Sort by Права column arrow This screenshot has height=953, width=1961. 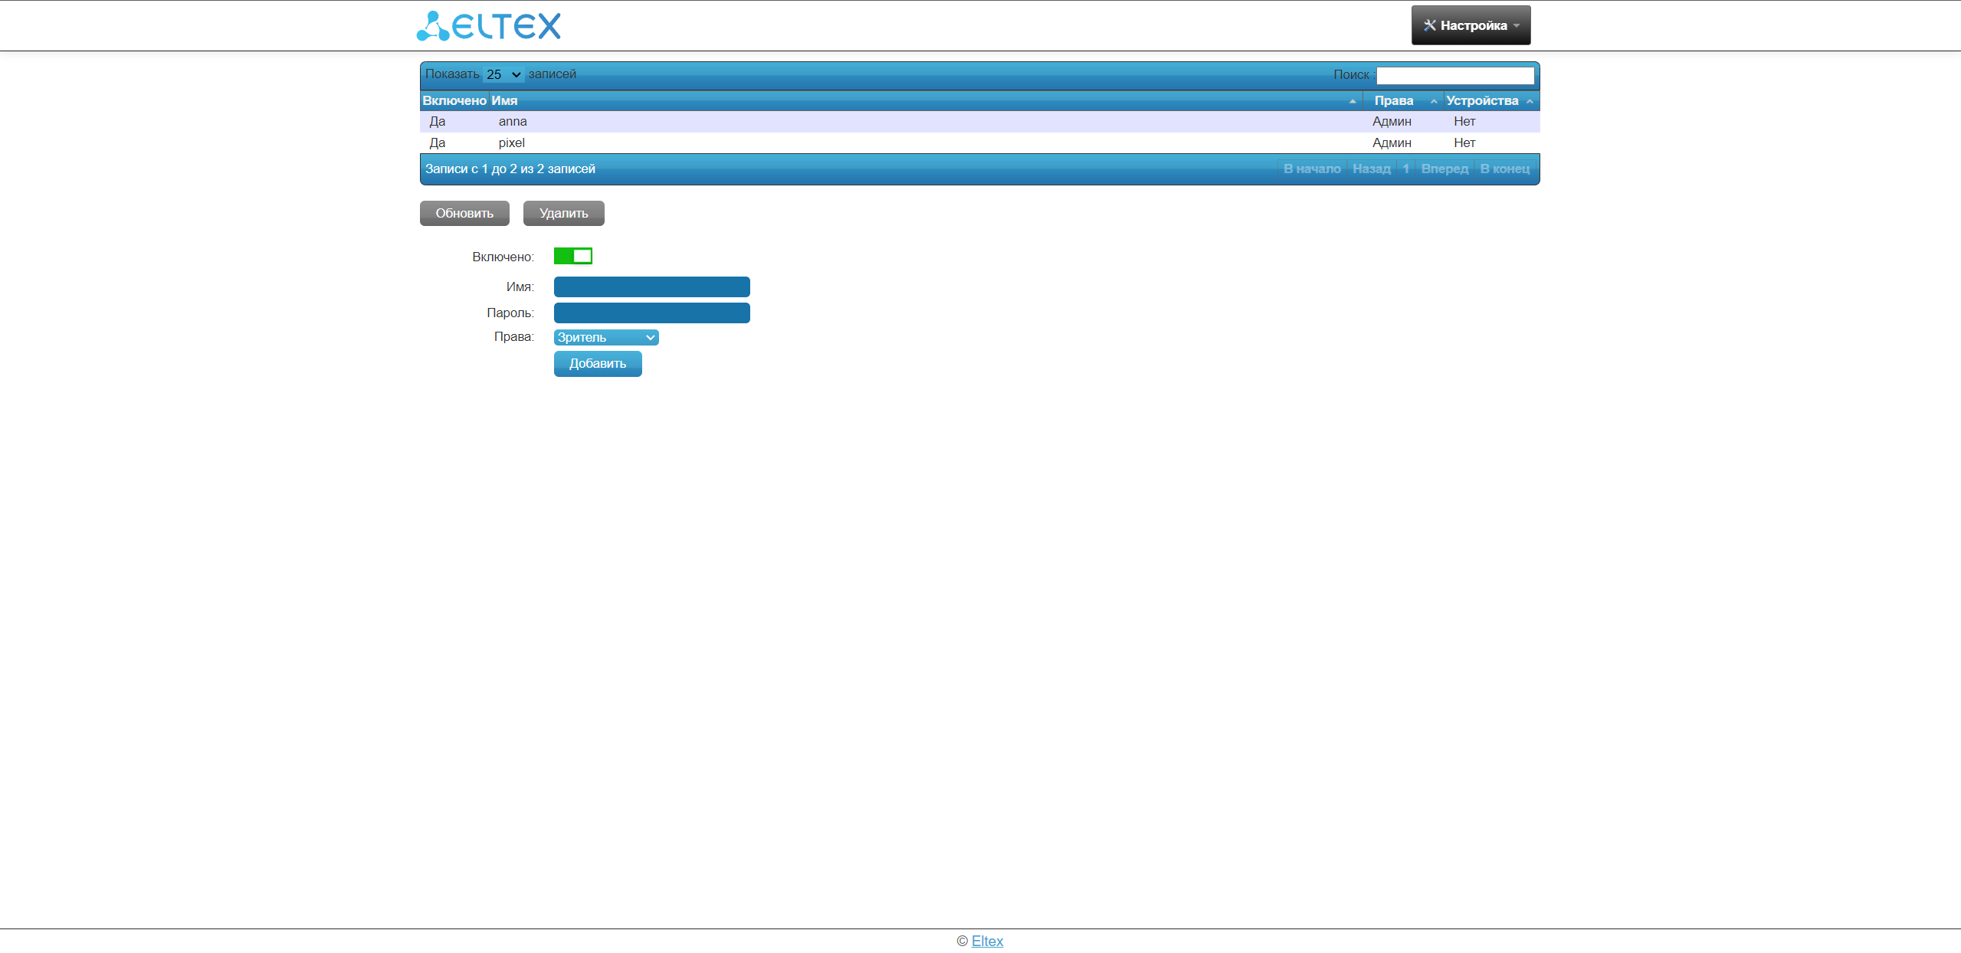1433,101
